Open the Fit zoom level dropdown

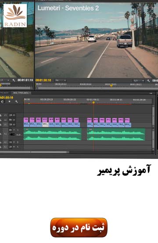point(61,80)
